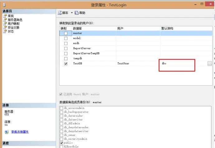
Task: Close the 登录属性 window
Action: tap(210, 4)
